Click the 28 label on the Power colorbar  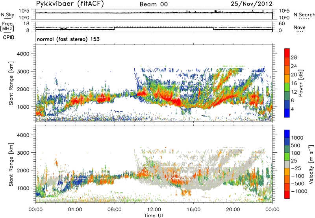pos(294,57)
